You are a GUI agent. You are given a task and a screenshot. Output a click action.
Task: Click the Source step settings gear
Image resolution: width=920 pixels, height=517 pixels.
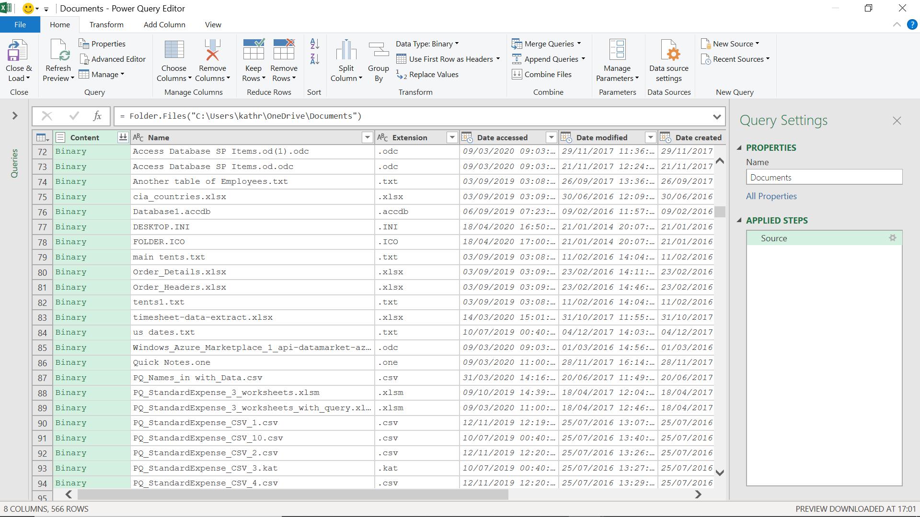892,238
